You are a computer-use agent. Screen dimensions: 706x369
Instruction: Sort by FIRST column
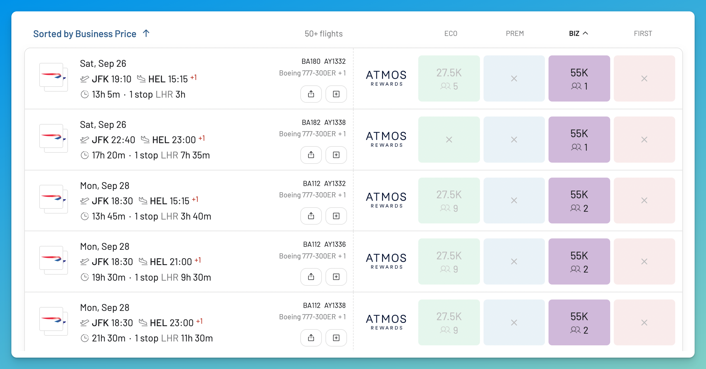(643, 34)
